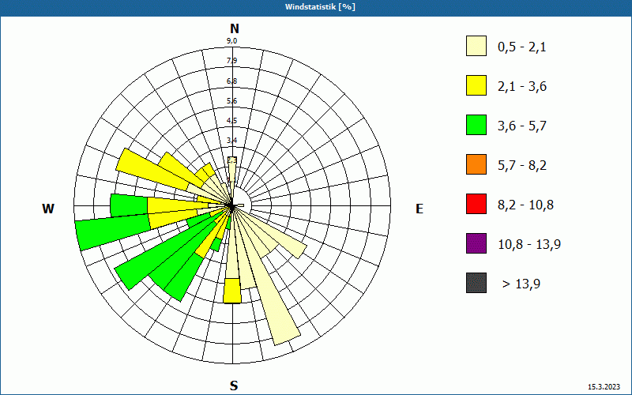Click the bright yellow 2,1 - 3,6 legend swatch
Viewport: 632px width, 395px height.
tap(476, 85)
